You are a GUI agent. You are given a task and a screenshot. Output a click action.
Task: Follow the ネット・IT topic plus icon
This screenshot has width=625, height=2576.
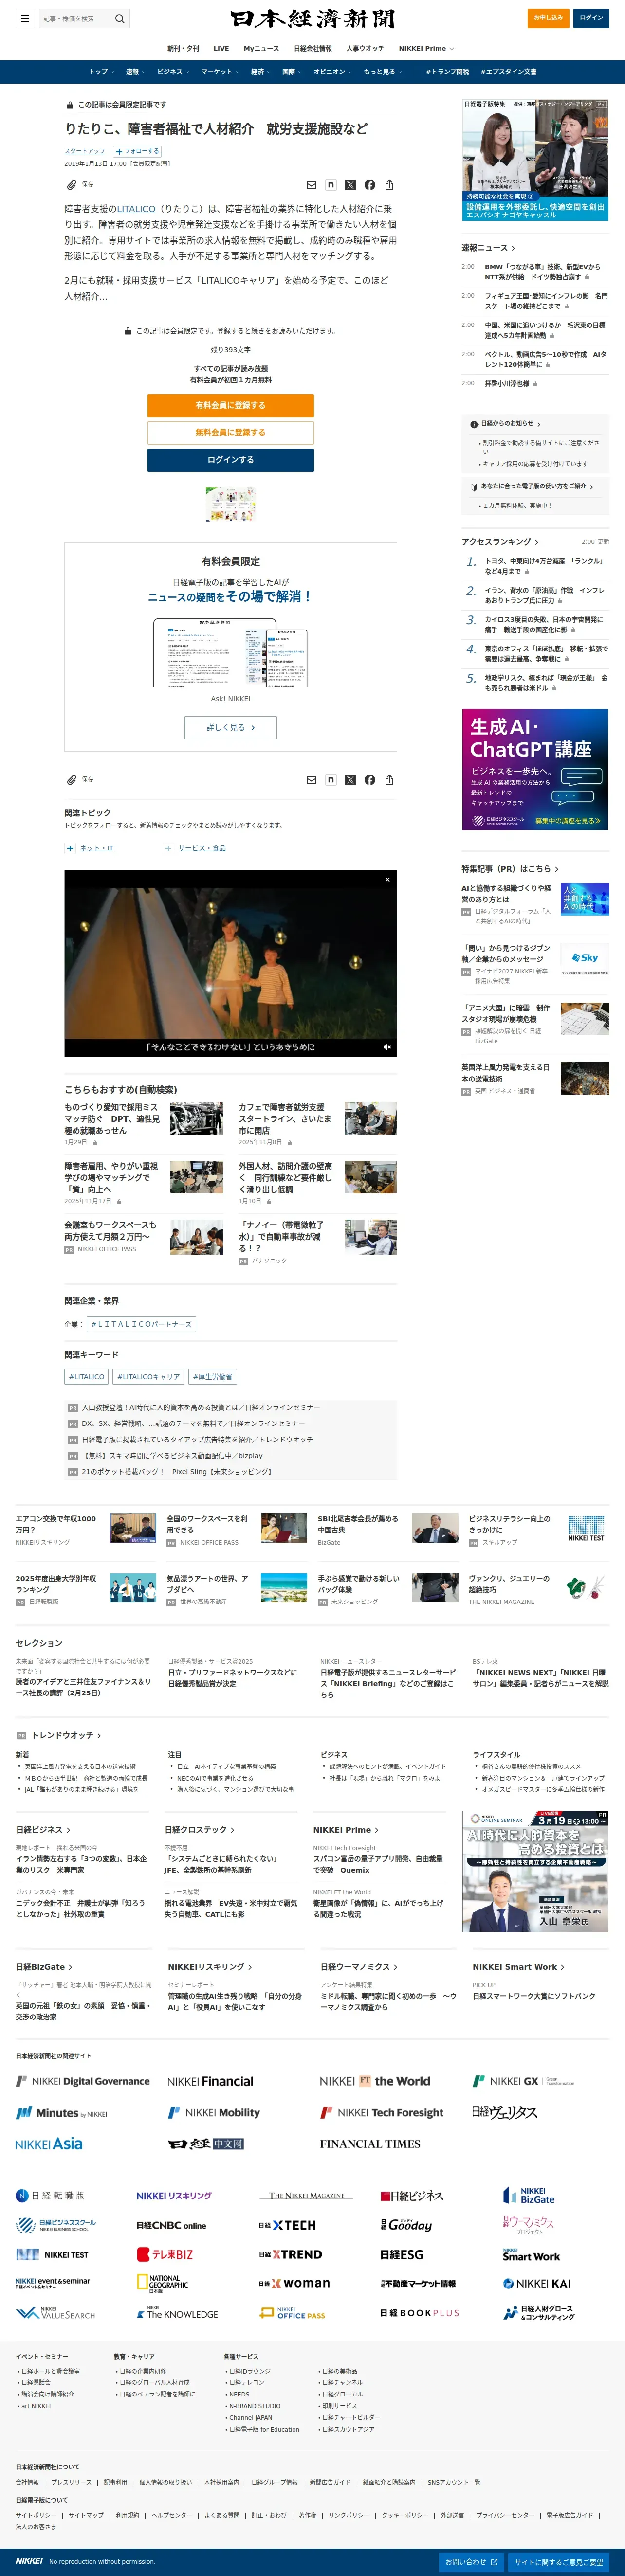coord(70,848)
